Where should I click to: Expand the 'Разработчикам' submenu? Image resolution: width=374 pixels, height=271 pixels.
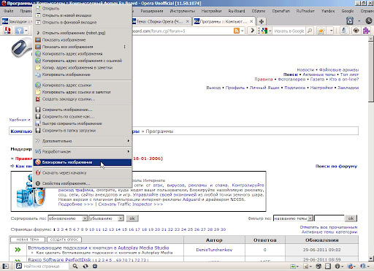point(83,151)
